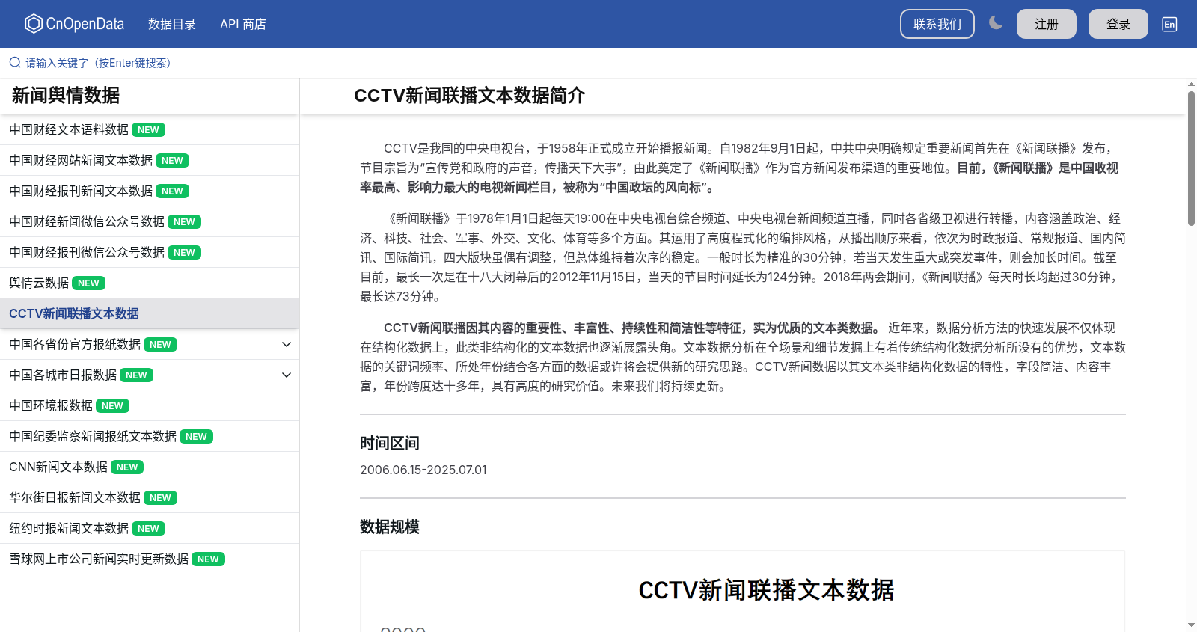Open 中国财经文本语料数据 entry
The height and width of the screenshot is (644, 1197).
(x=149, y=130)
